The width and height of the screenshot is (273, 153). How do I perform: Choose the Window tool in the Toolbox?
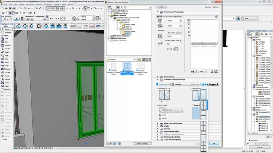[6, 45]
